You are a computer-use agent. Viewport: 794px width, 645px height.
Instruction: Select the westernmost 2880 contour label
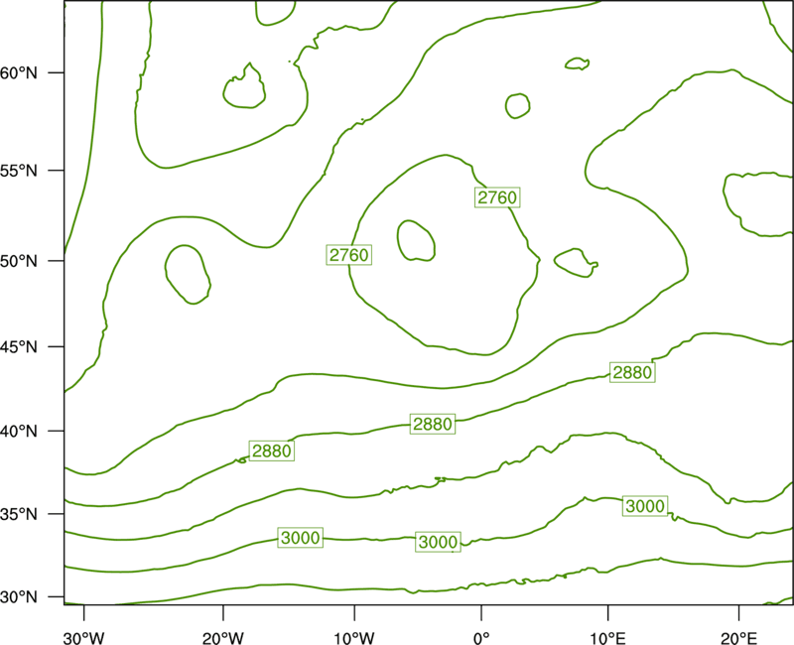pos(272,451)
